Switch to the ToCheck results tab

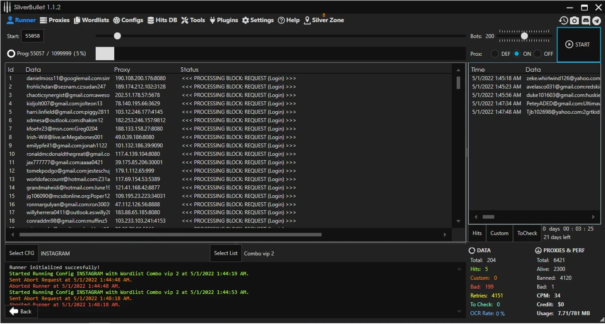click(527, 233)
